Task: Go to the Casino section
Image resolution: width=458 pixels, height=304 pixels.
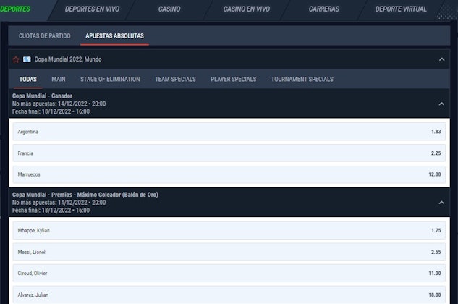Action: [x=169, y=9]
